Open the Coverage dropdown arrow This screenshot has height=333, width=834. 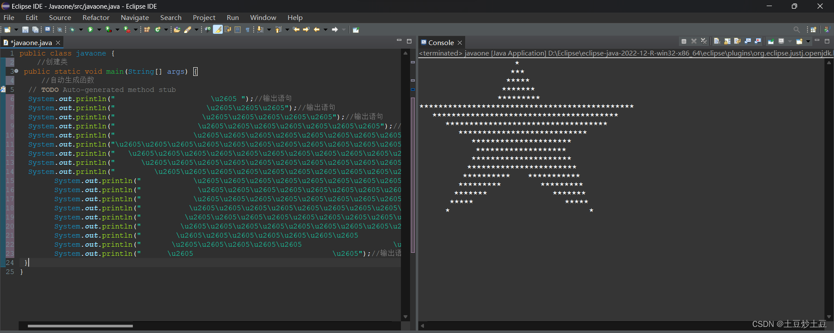[x=117, y=29]
